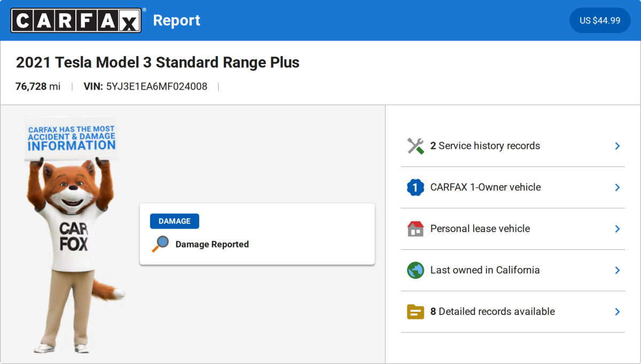Click the VIN number 5YJ3E1EA6MF024008
This screenshot has height=364, width=641.
pyautogui.click(x=157, y=86)
